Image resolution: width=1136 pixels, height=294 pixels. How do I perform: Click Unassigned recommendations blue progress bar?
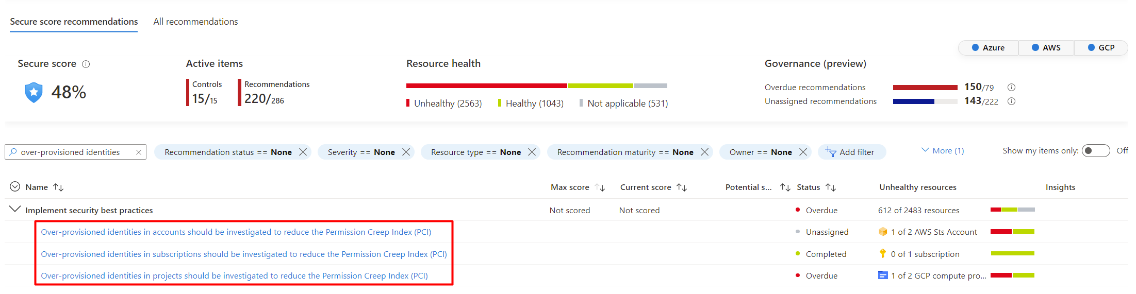[925, 101]
